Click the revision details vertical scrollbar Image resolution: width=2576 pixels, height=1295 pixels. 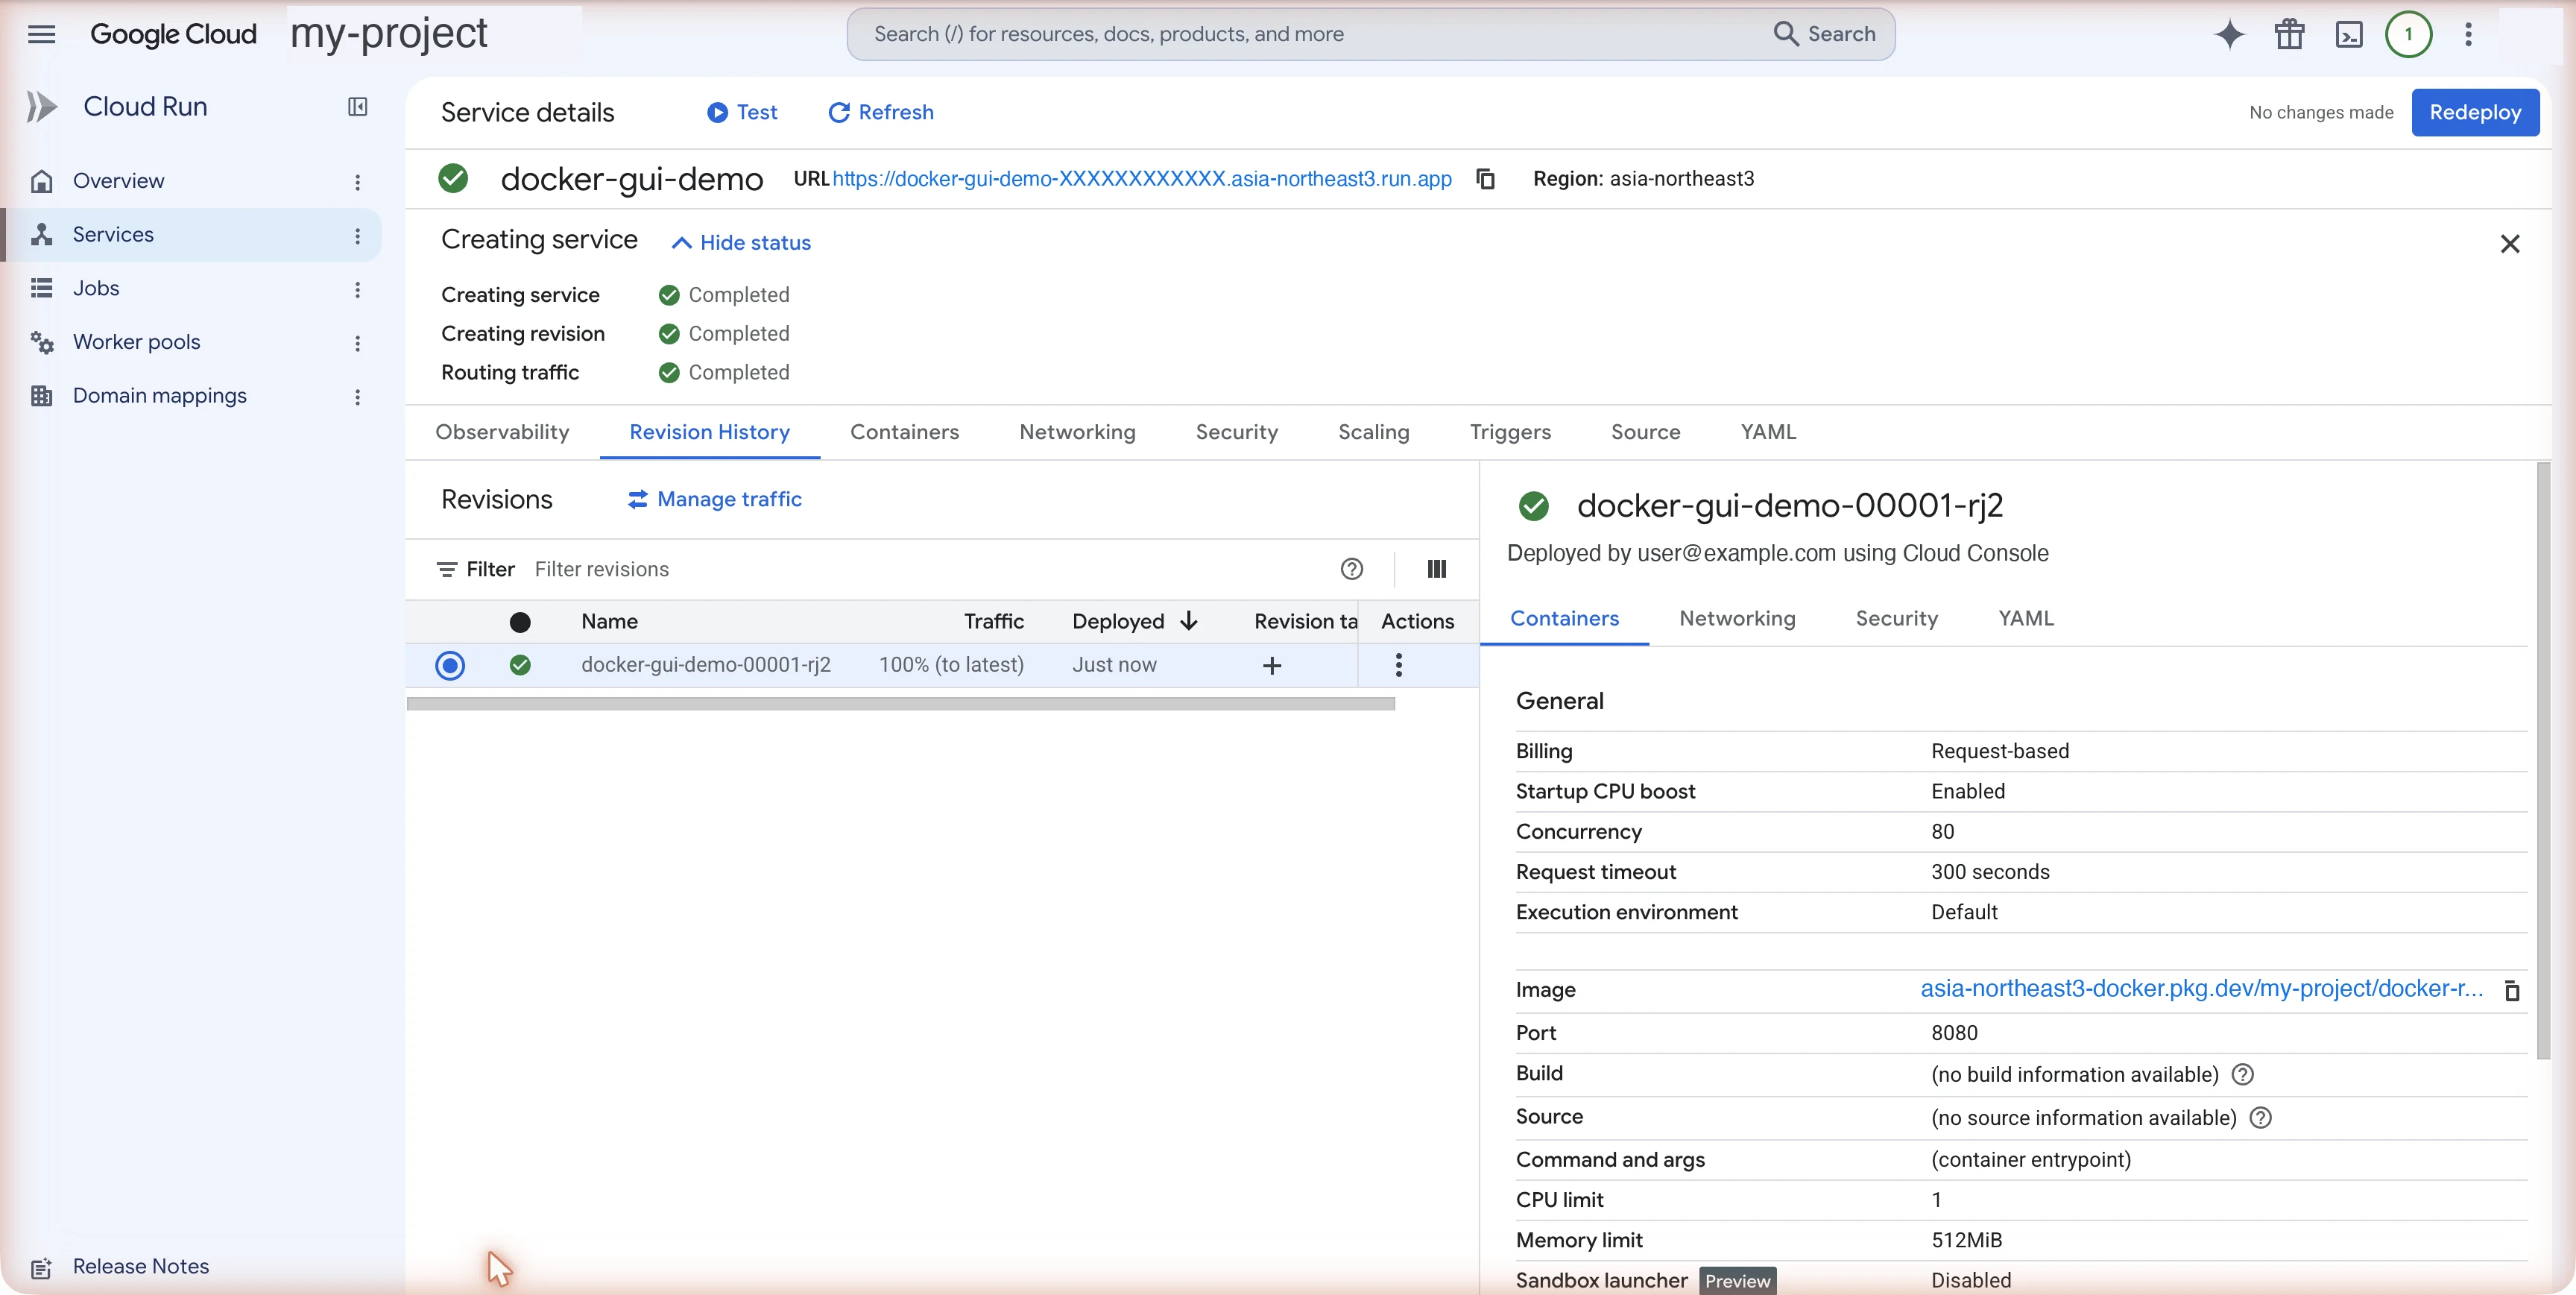[x=2543, y=760]
